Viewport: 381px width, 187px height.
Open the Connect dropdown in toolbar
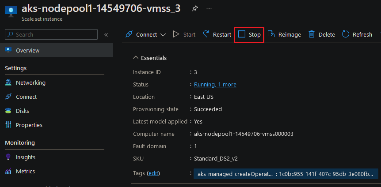[146, 34]
